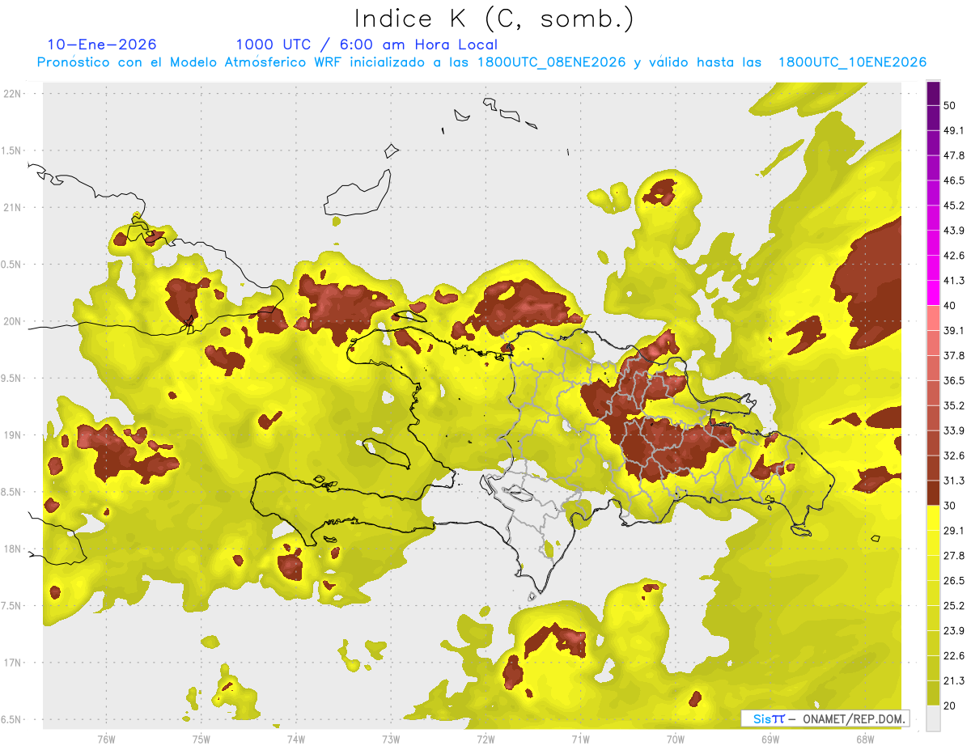
Task: Click the colorbar value "47.8"
Action: pos(954,155)
